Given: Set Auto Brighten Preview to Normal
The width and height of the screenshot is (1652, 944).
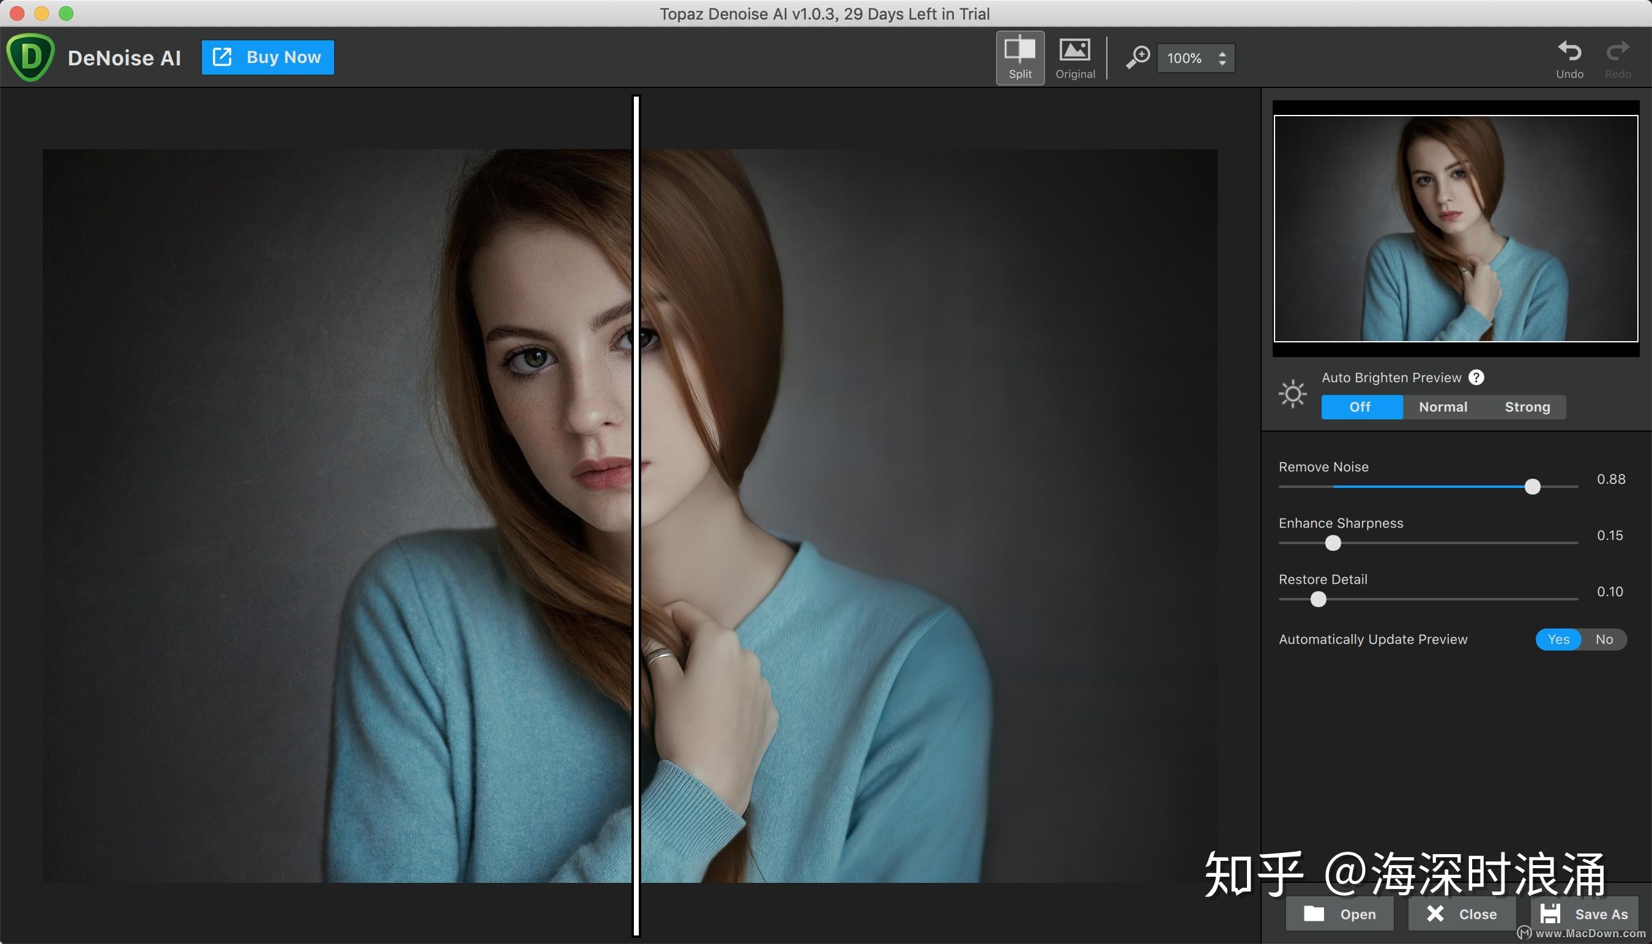Looking at the screenshot, I should tap(1442, 407).
